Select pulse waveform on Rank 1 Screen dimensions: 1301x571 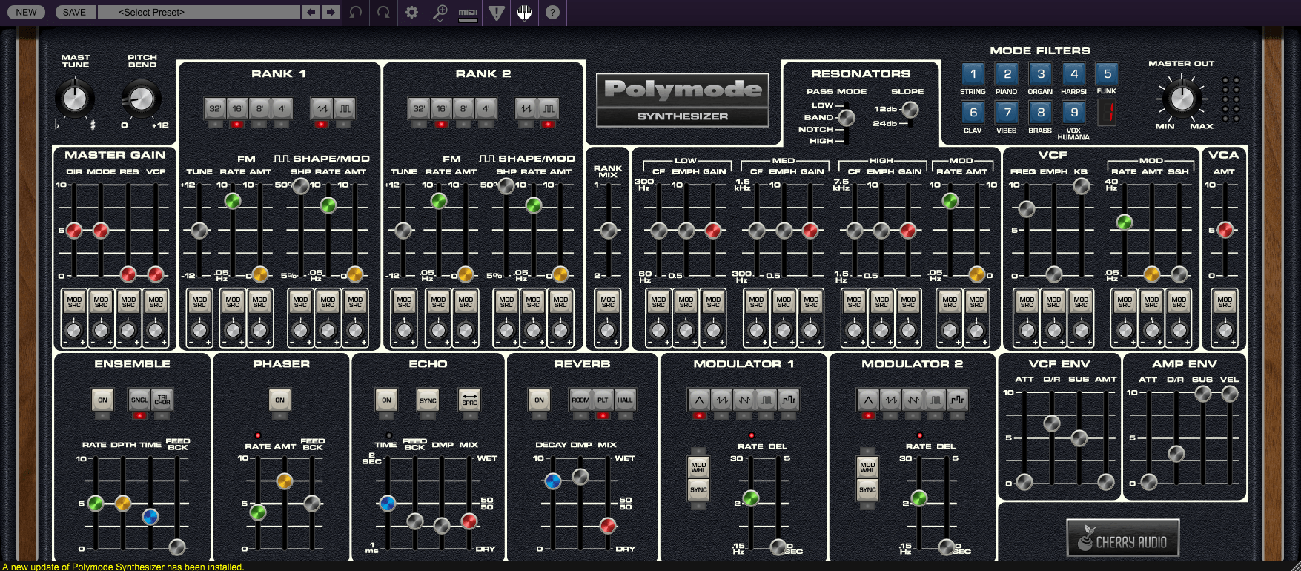[x=344, y=108]
